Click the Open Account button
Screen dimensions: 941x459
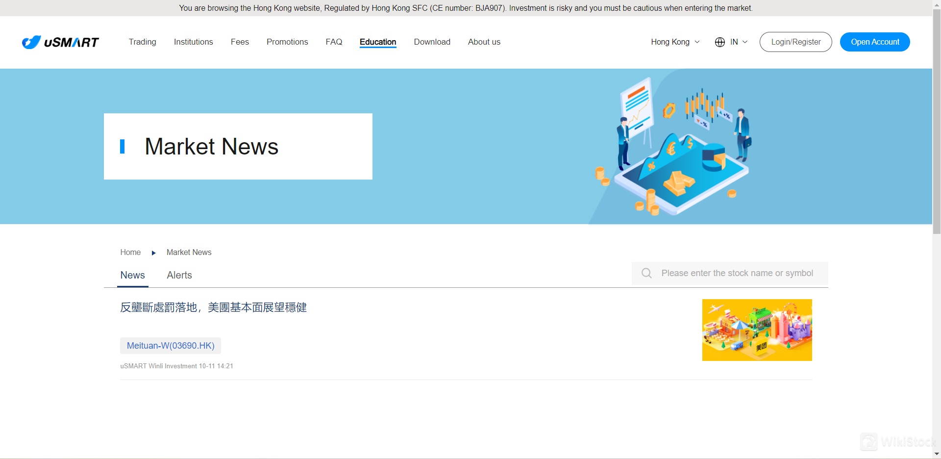point(875,42)
